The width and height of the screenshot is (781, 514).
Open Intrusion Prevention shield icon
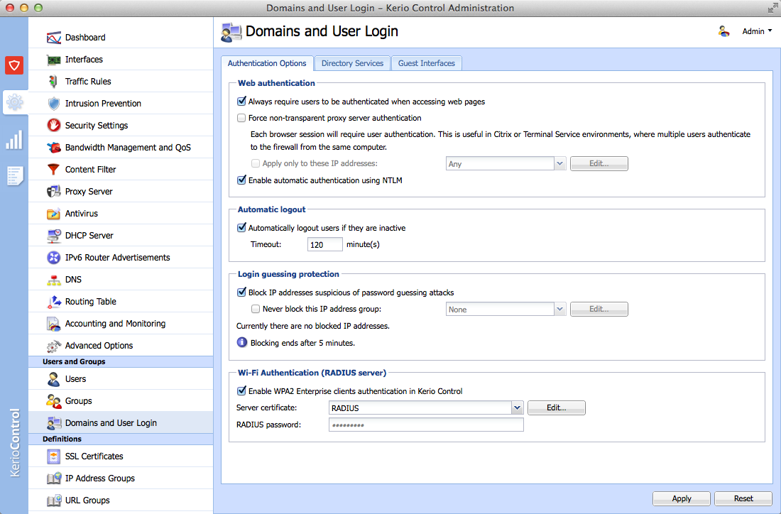[53, 104]
